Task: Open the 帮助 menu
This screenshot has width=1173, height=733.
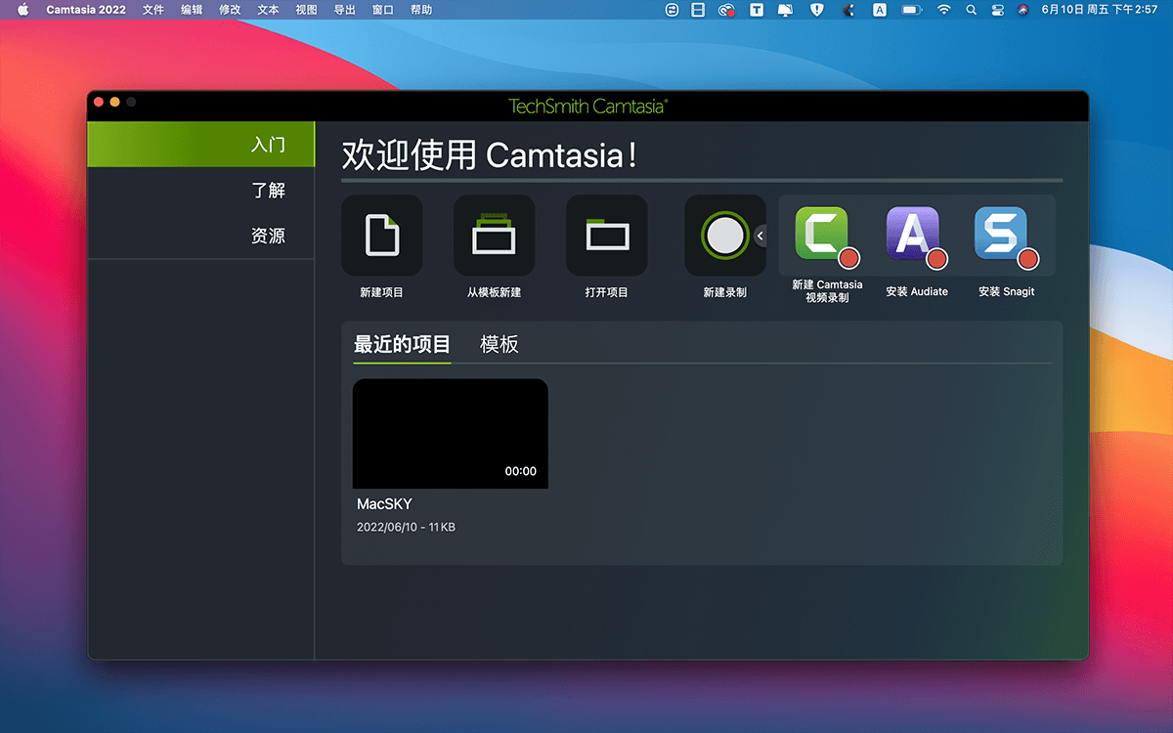Action: 421,10
